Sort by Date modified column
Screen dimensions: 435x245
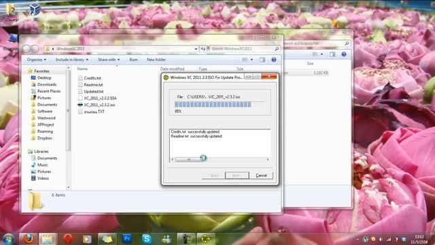point(172,69)
